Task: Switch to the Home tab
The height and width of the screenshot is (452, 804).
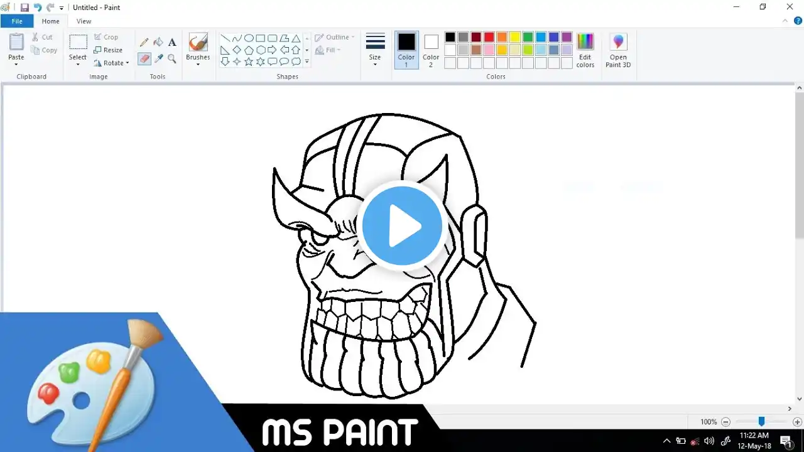Action: pos(51,21)
